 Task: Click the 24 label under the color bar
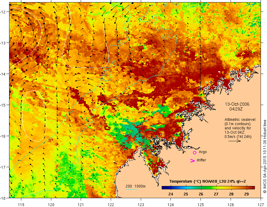pyautogui.click(x=171, y=194)
